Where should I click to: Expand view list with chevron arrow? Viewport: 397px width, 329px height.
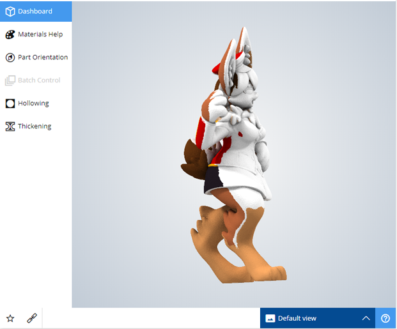pos(366,318)
